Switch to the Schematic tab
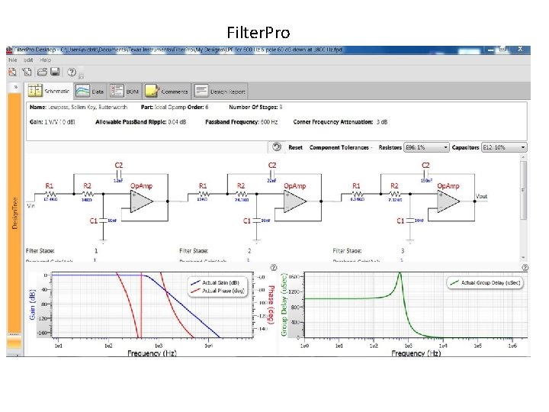This screenshot has width=549, height=412. coord(49,91)
